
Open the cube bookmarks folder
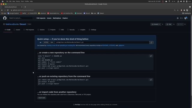tap(94, 13)
